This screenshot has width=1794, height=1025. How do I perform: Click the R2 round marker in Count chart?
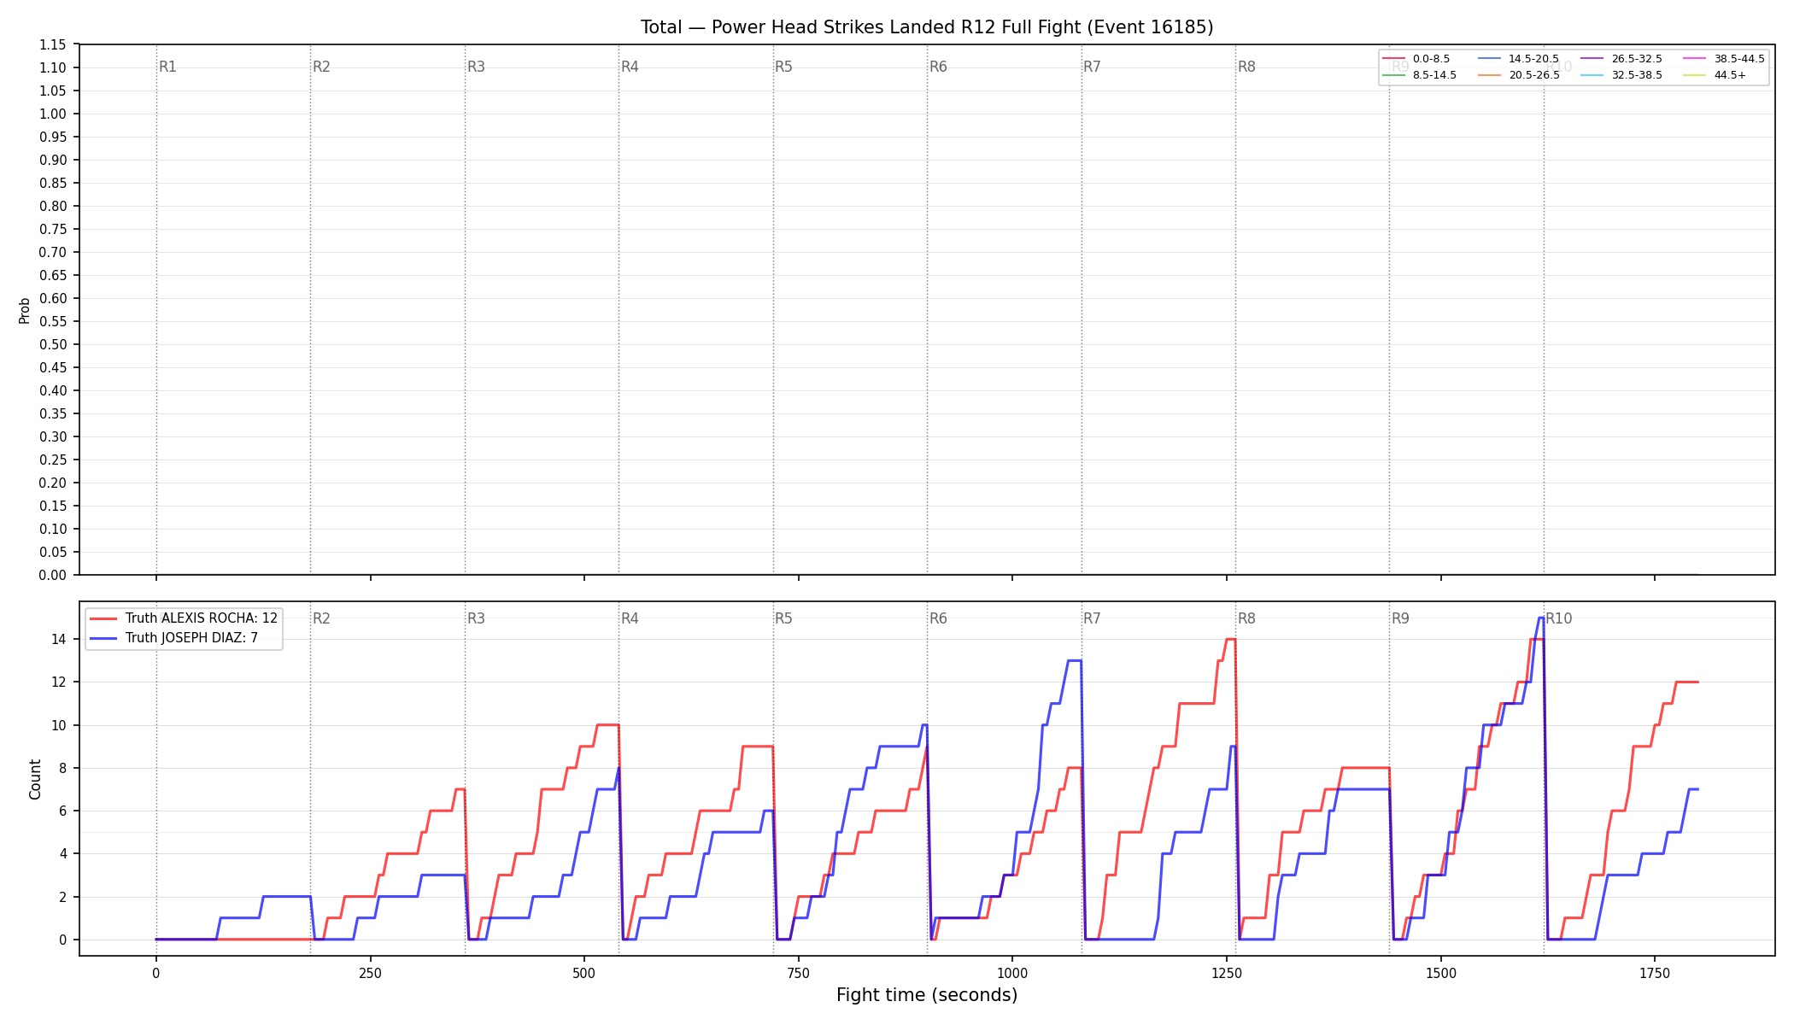coord(321,618)
